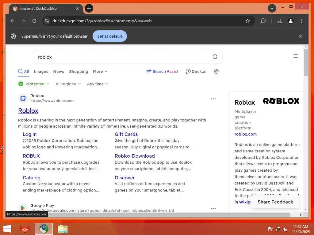Close the roblox at DuckDuckGo tab

pyautogui.click(x=77, y=9)
